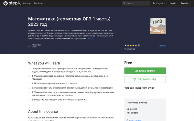Open the Course content link
This screenshot has height=121, width=194.
pos(134,120)
